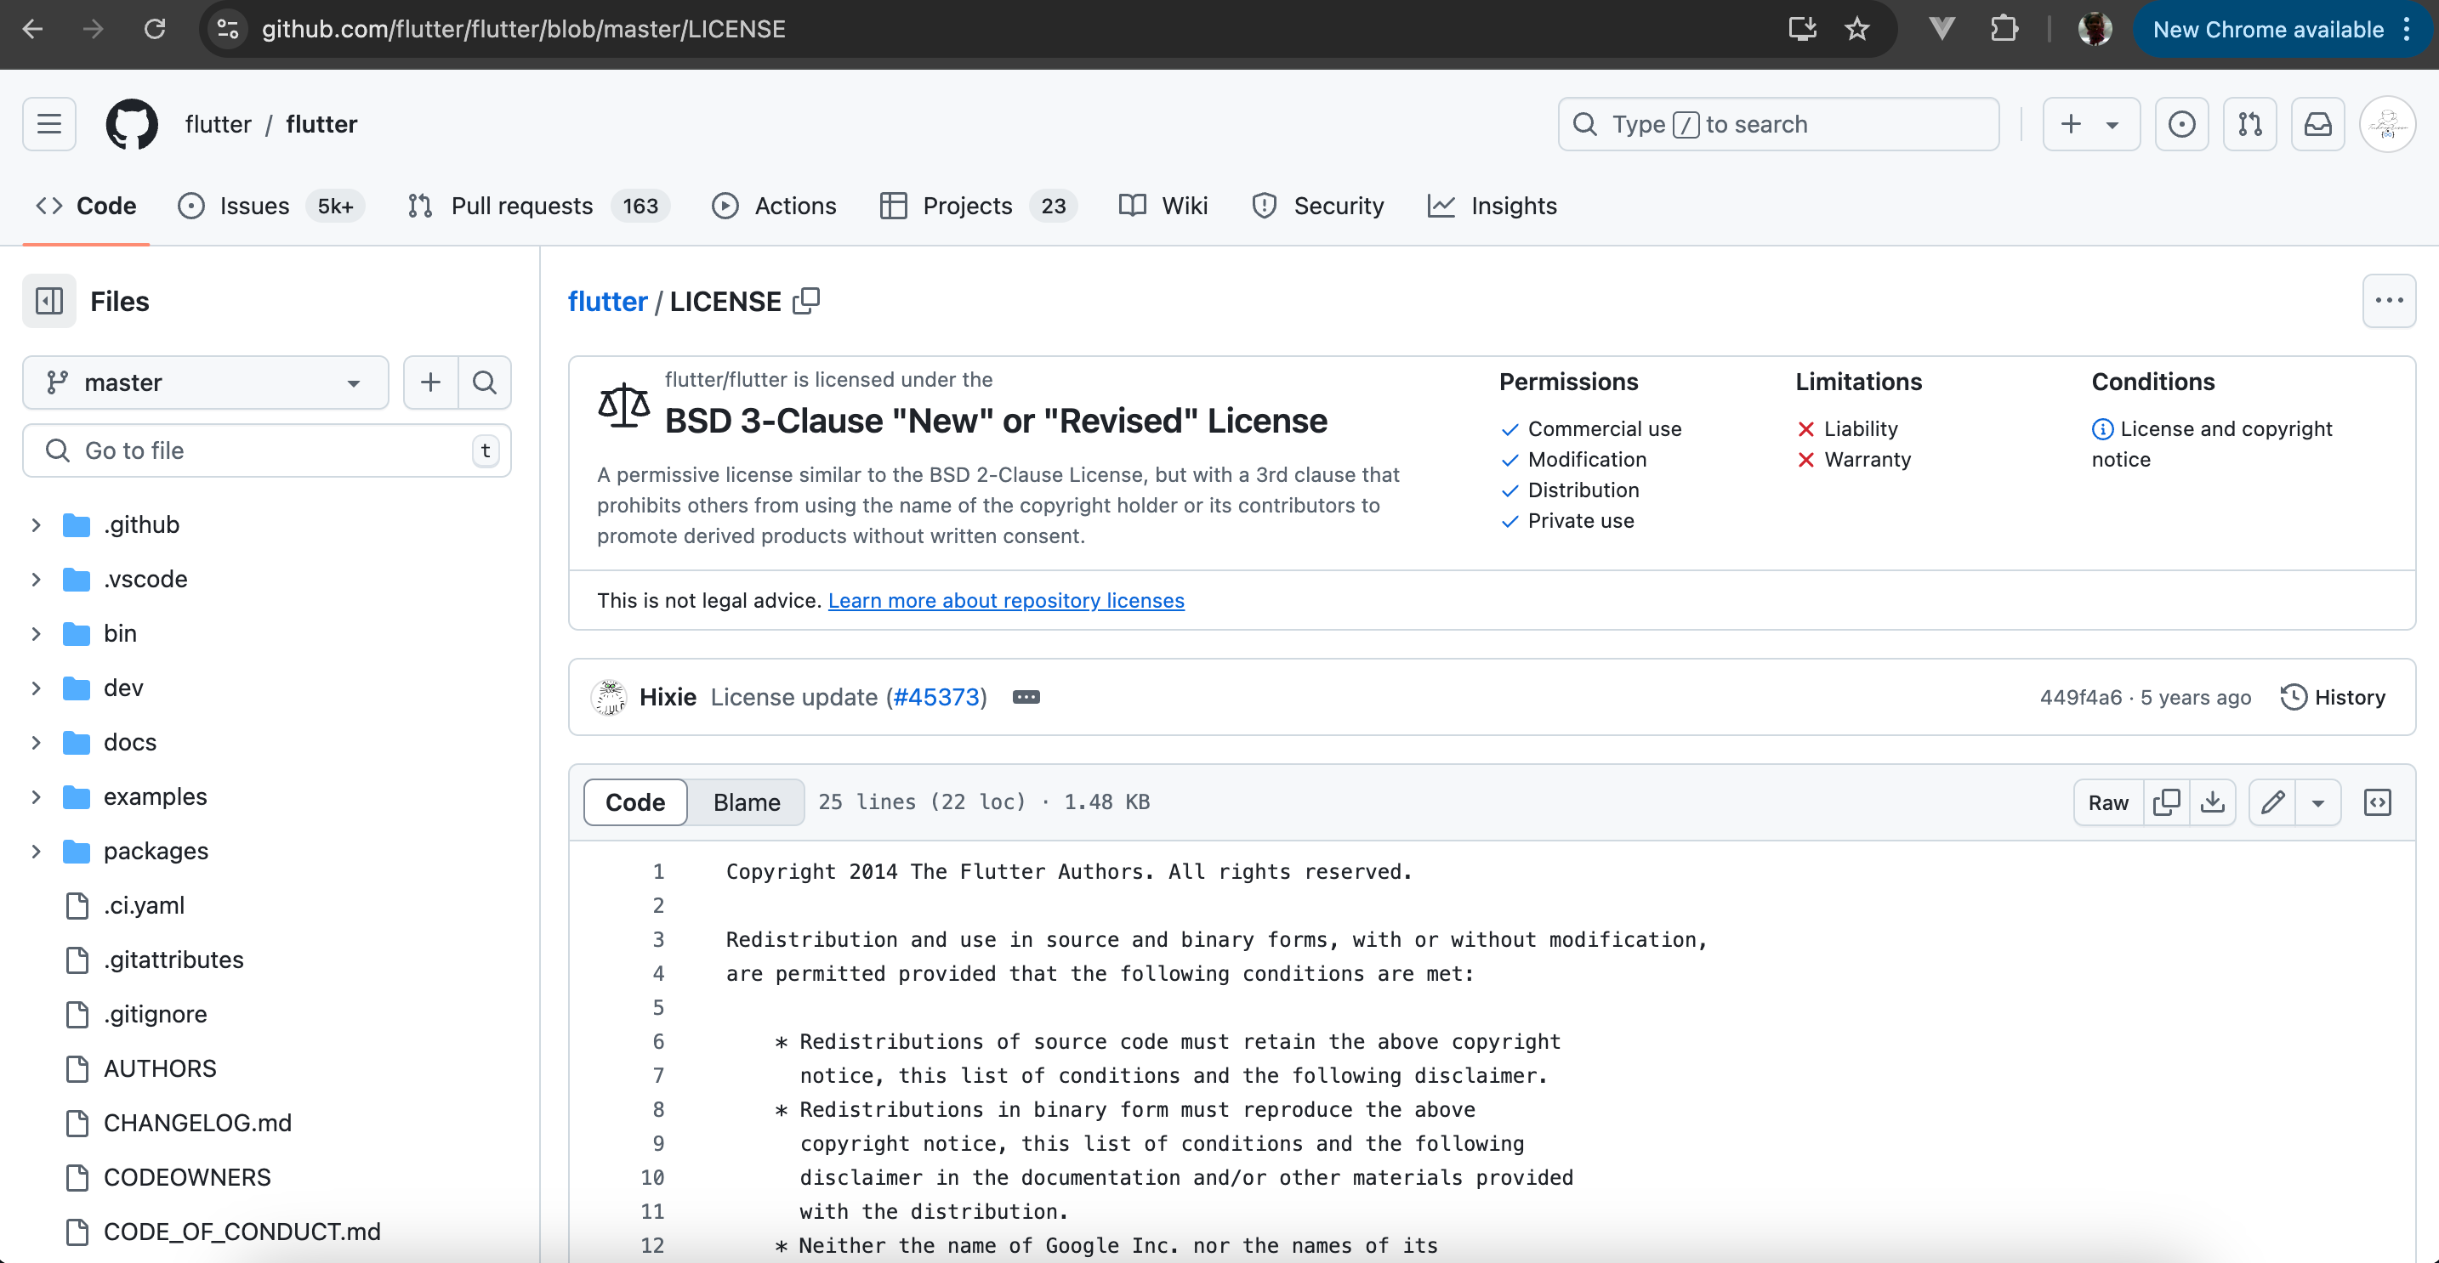The width and height of the screenshot is (2439, 1263).
Task: Go to the Insights tab
Action: [1513, 206]
